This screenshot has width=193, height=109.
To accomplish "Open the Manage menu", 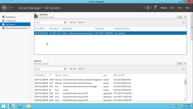I will click(164, 8).
